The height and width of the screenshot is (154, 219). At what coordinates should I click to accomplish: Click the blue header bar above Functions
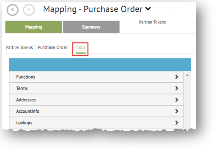coord(100,65)
